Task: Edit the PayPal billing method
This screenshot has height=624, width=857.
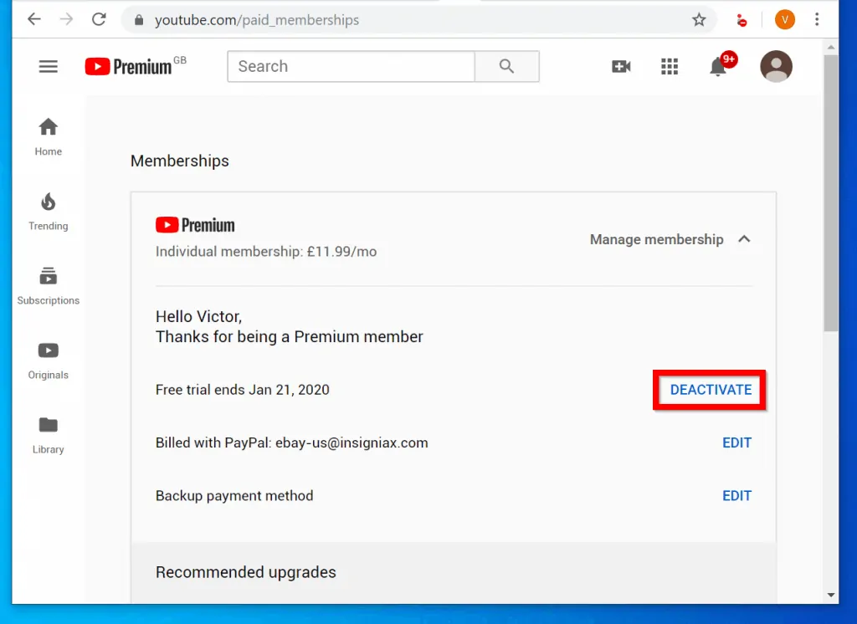Action: [736, 442]
